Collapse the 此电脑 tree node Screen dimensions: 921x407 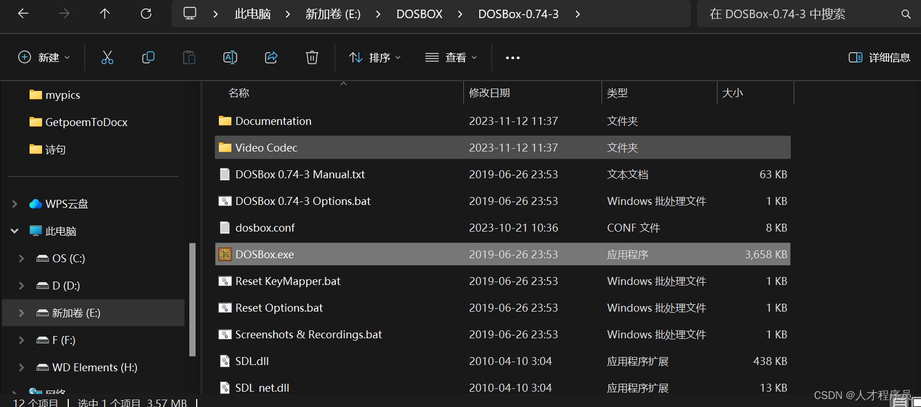tap(15, 231)
